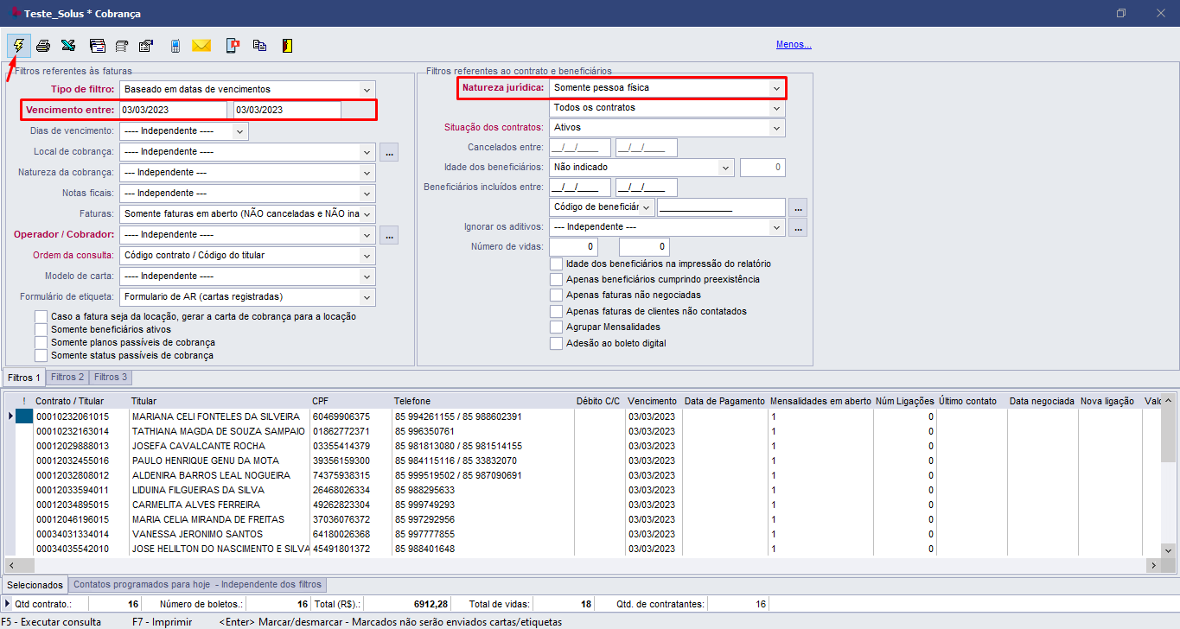Exit with the yellow door icon

(x=286, y=46)
